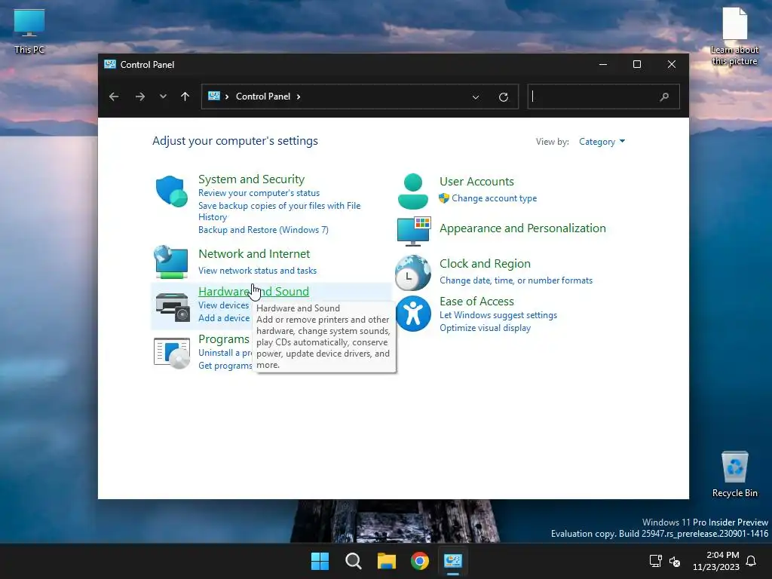Click Let Windows suggest settings
Screen dimensions: 772x579
click(498, 315)
